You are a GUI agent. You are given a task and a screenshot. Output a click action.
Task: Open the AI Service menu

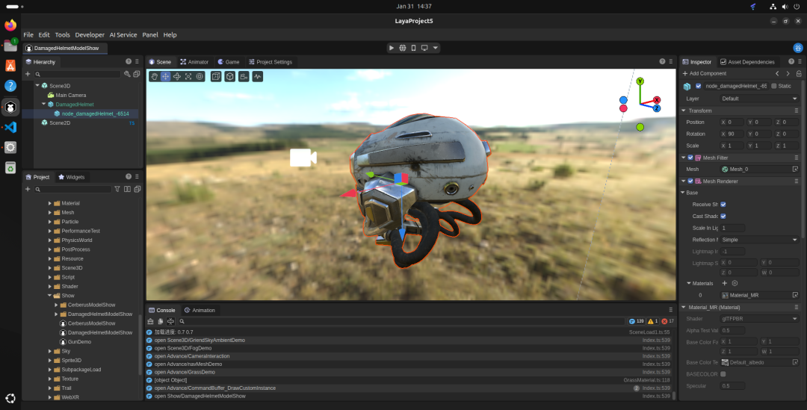click(123, 35)
